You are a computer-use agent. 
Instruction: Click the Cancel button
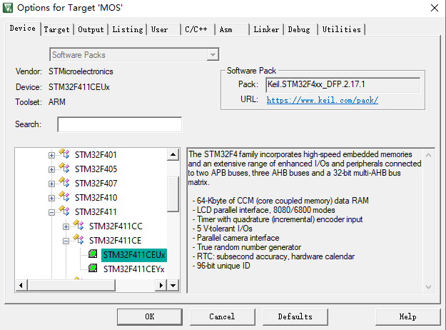(x=222, y=317)
